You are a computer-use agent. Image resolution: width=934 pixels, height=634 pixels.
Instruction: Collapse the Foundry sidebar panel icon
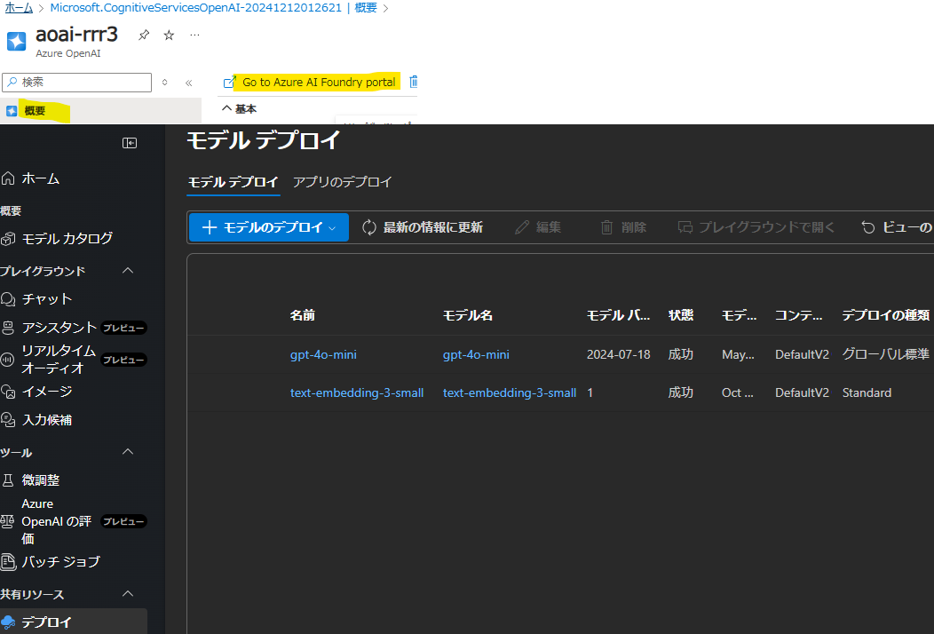[130, 143]
